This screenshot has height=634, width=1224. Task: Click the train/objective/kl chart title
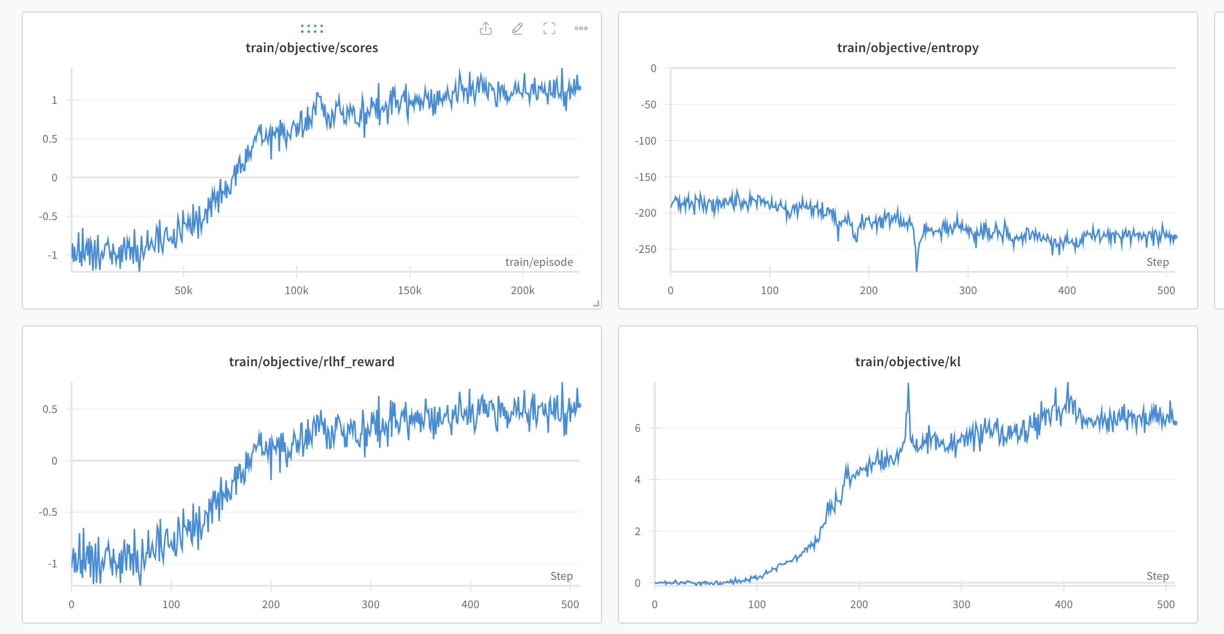(908, 362)
